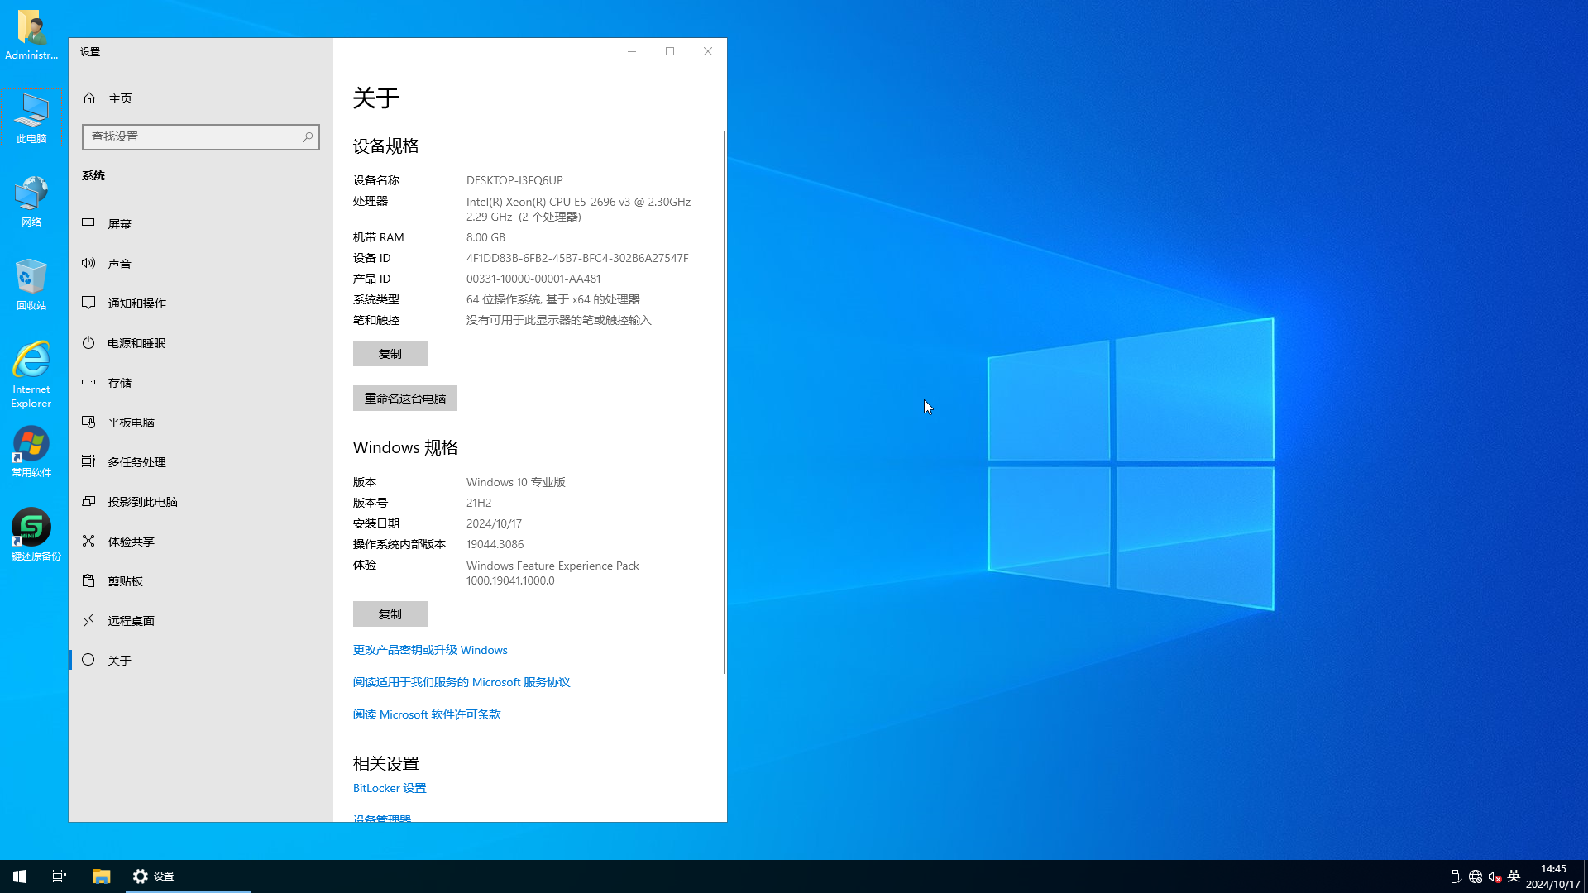
Task: Click the Settings vertical scrollbar
Action: pyautogui.click(x=725, y=402)
